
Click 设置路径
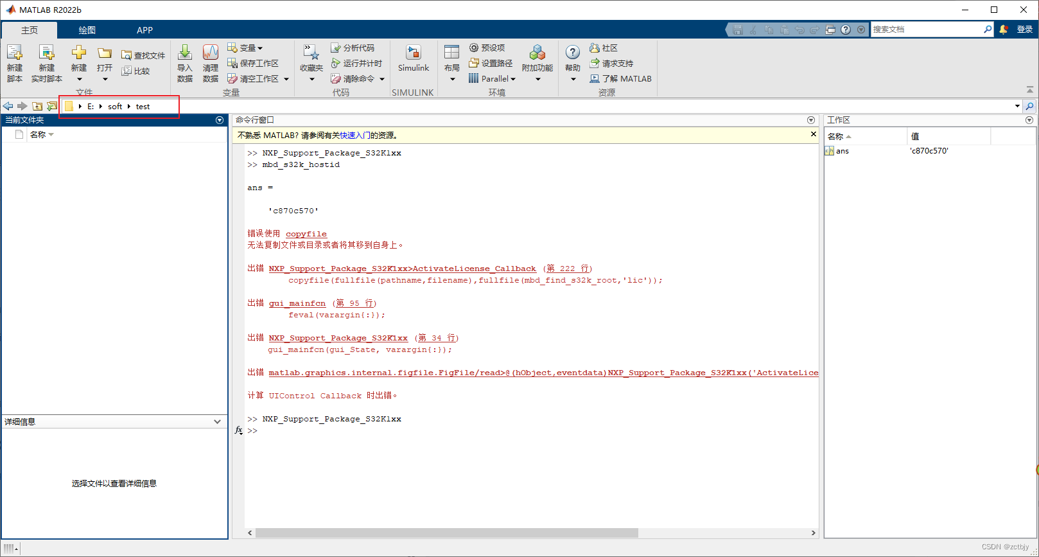pyautogui.click(x=491, y=64)
